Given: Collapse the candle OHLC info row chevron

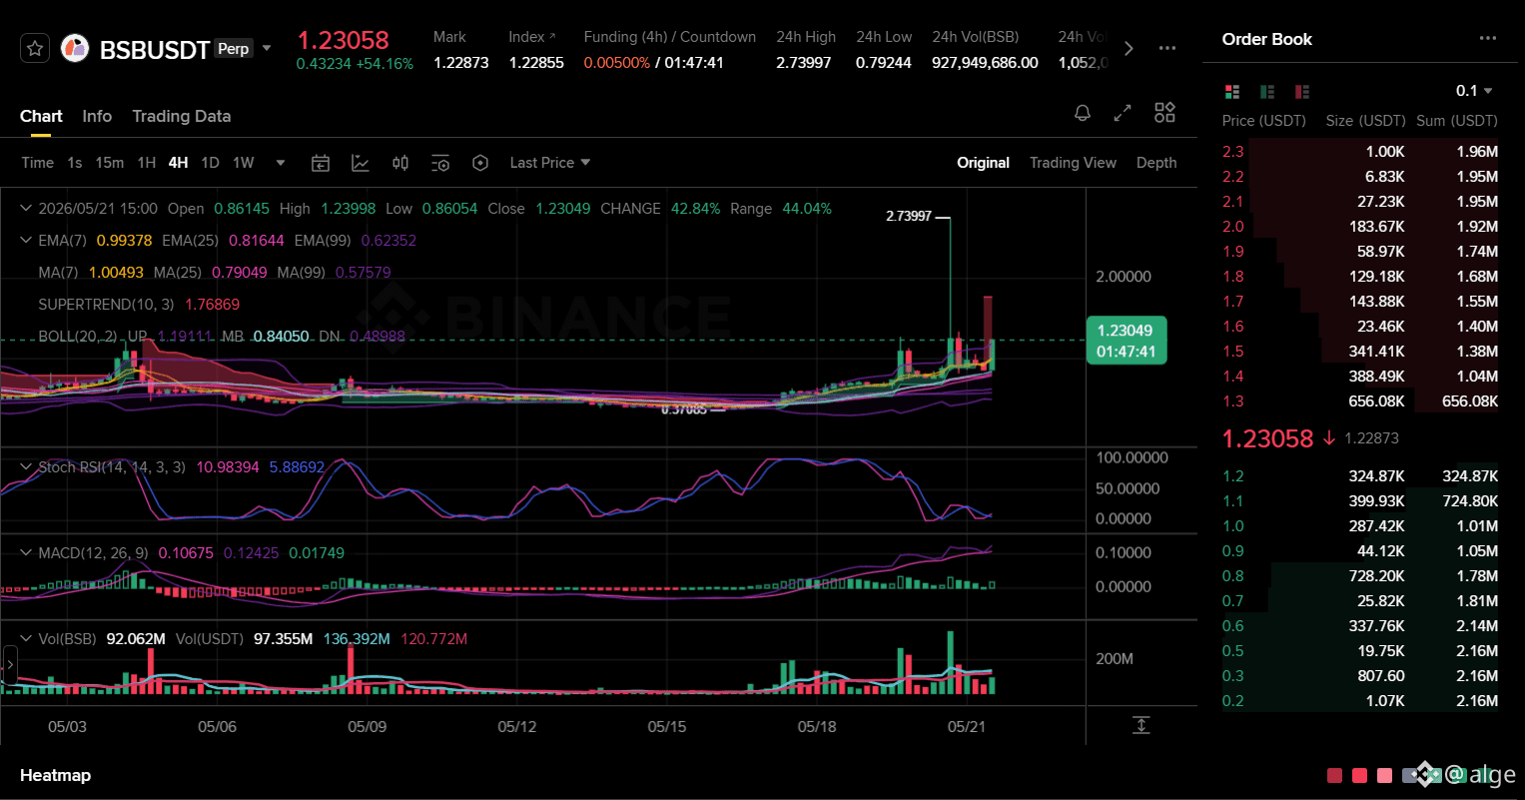Looking at the screenshot, I should coord(26,209).
